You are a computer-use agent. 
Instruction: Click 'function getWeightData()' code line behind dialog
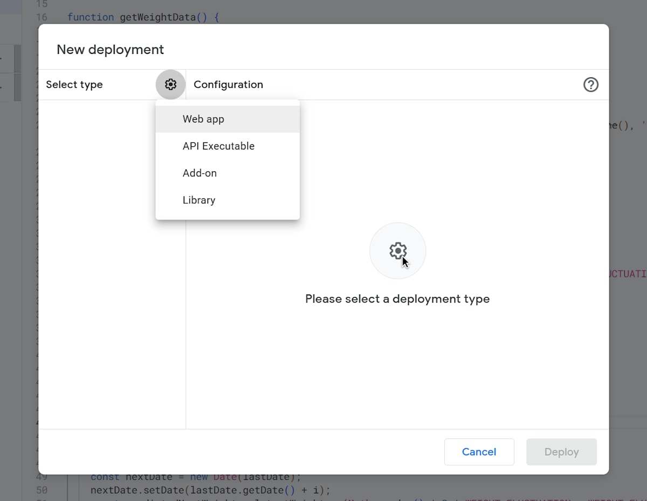143,17
